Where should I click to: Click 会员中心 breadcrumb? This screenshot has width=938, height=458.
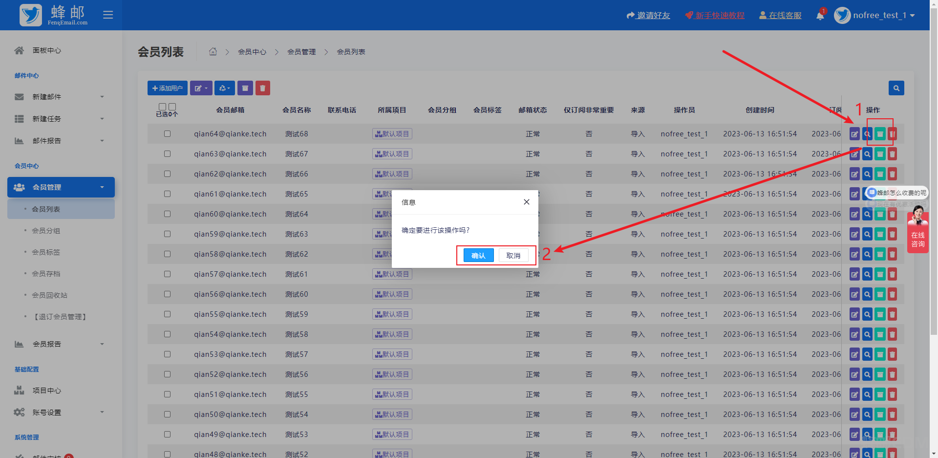252,52
